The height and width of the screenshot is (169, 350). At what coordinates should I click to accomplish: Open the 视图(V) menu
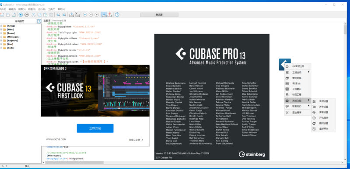22,9
